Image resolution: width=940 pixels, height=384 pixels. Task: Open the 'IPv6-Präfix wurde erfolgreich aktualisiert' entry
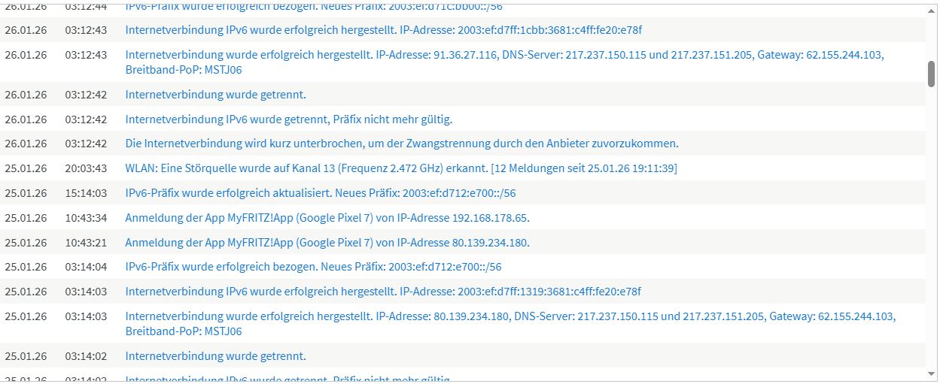[320, 193]
